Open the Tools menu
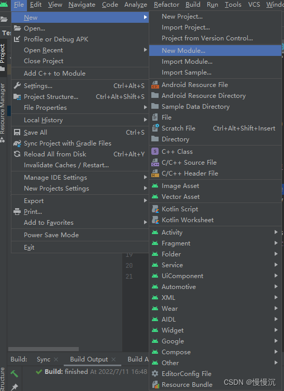 pyautogui.click(x=233, y=5)
